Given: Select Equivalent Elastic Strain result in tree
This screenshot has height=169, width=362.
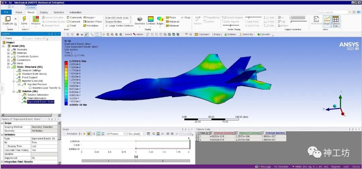Looking at the screenshot, I should pos(41,102).
